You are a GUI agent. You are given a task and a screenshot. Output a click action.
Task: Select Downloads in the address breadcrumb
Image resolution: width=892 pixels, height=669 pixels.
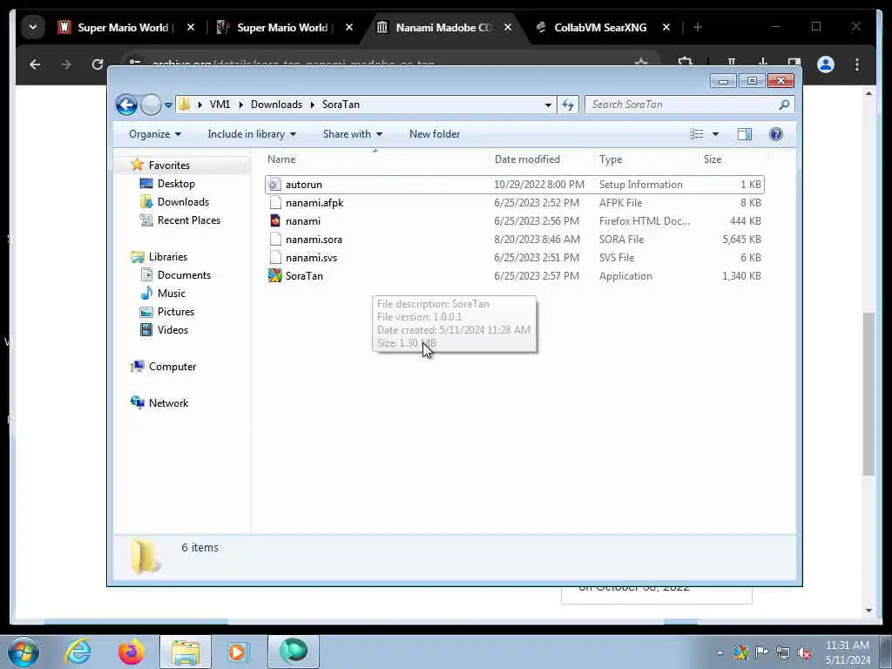[x=276, y=105]
